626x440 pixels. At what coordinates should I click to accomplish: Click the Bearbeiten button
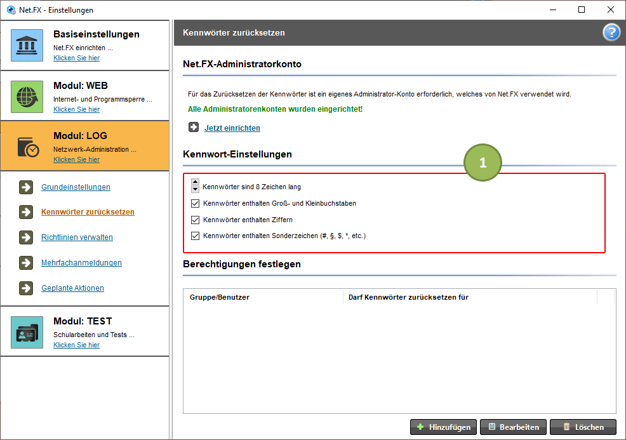pyautogui.click(x=514, y=427)
